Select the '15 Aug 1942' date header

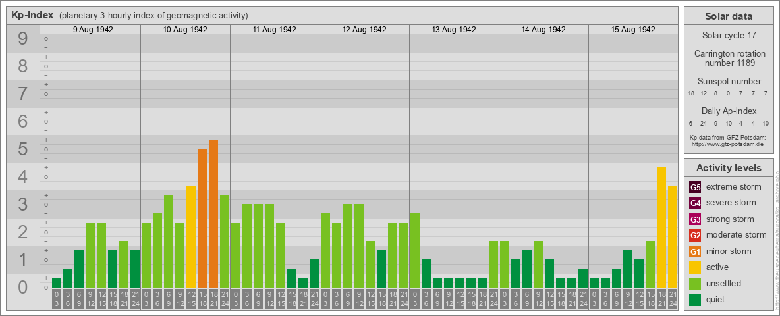tap(632, 30)
